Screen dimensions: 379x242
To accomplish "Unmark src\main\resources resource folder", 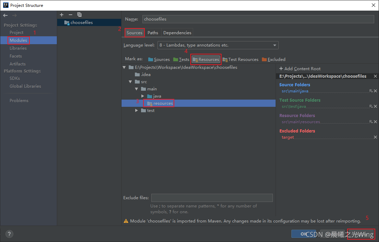I will [375, 122].
